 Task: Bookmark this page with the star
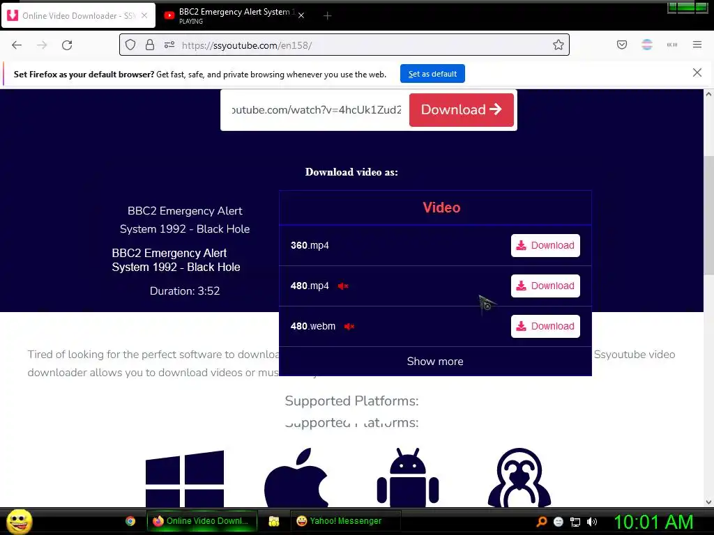click(559, 45)
